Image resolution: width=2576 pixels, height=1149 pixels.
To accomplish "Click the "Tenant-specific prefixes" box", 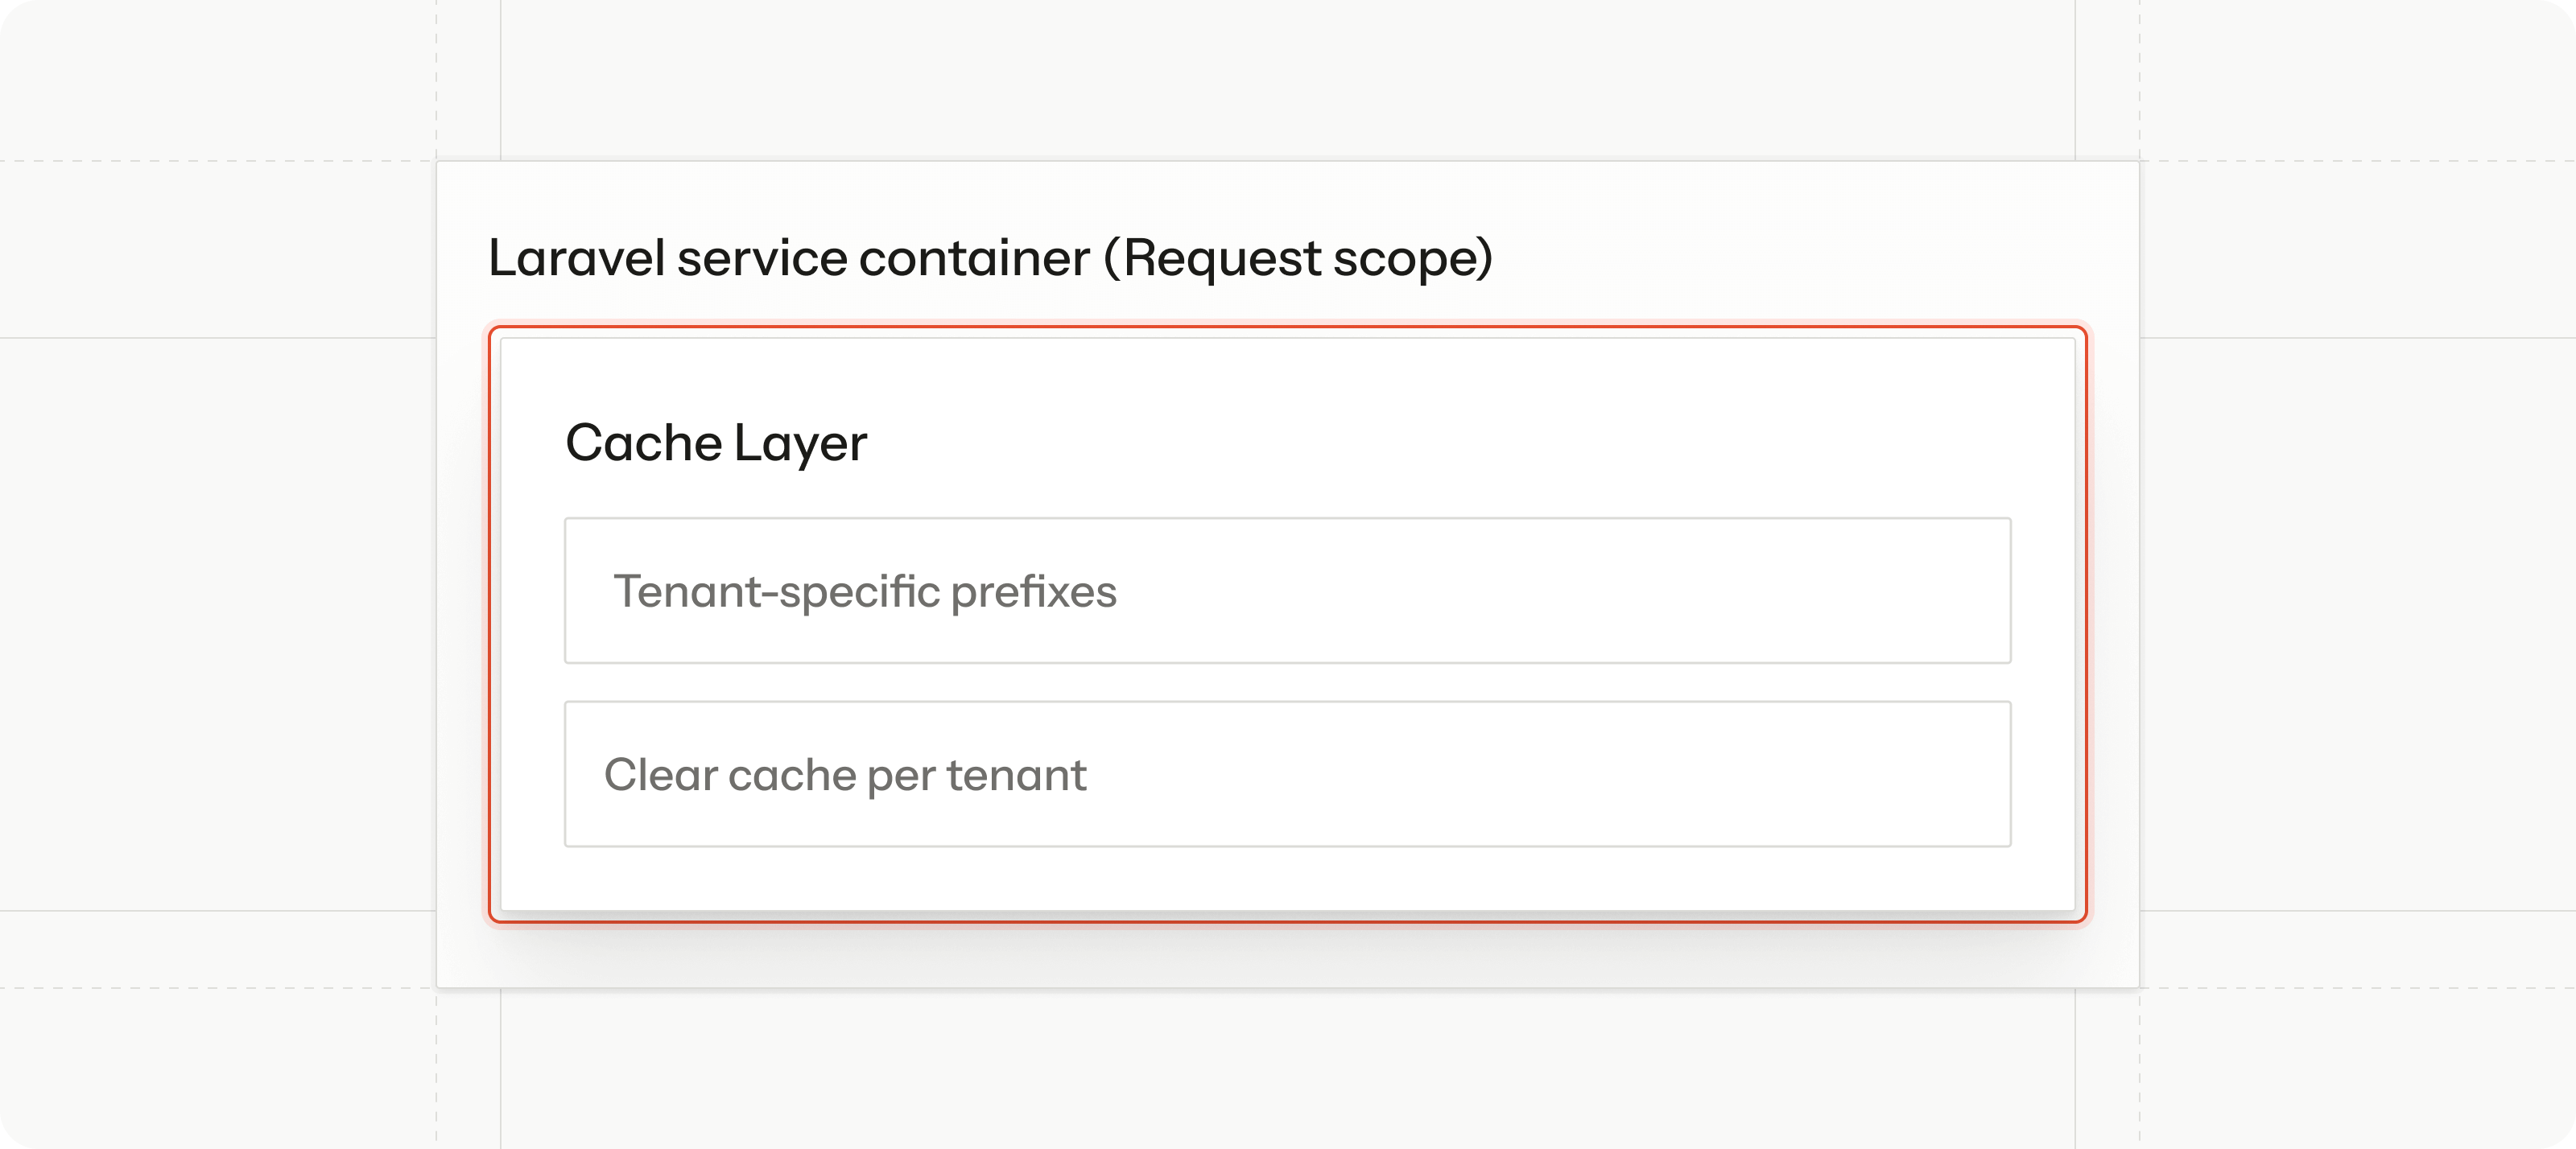I will tap(1287, 591).
